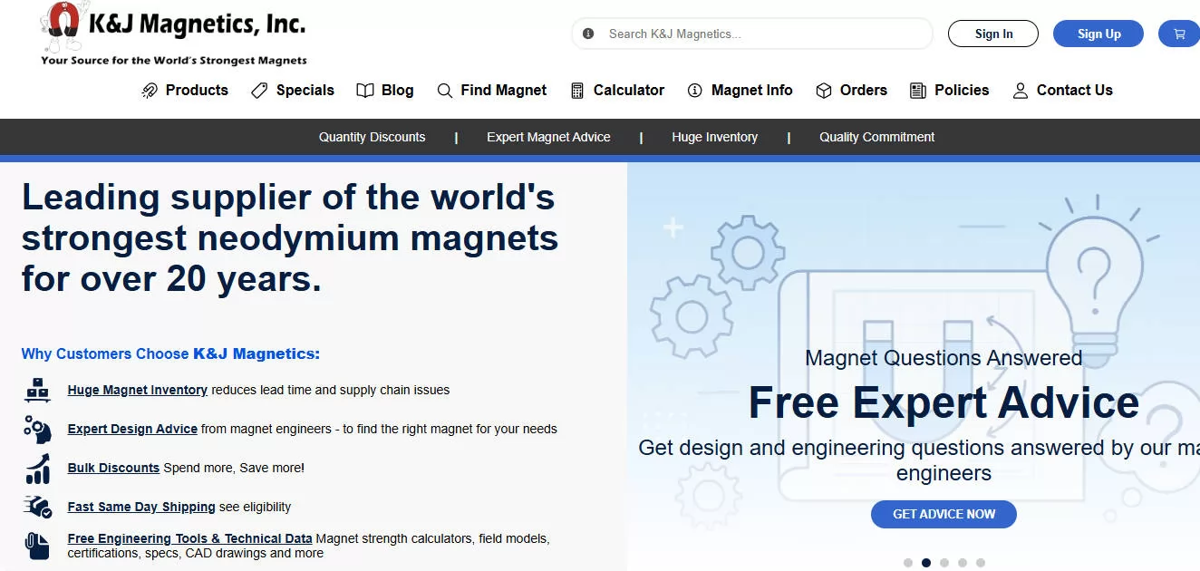Viewport: 1200px width, 571px height.
Task: Open the Magnet Info menu
Action: pyautogui.click(x=752, y=91)
